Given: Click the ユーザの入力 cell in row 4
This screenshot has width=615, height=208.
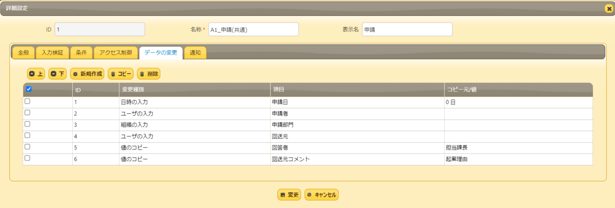Looking at the screenshot, I should [195, 136].
